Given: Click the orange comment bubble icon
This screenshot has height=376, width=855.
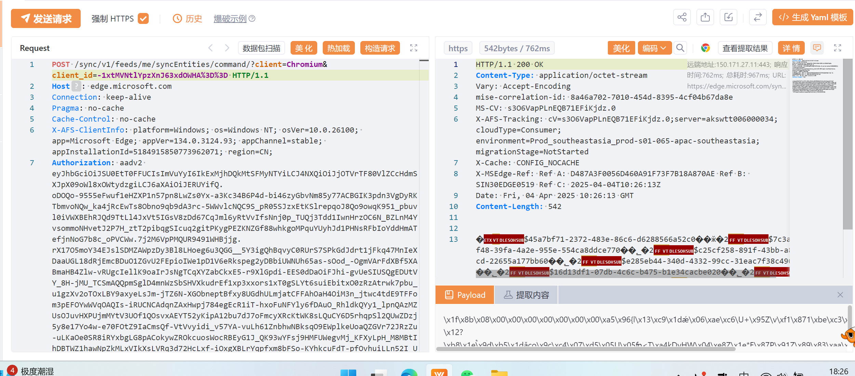Looking at the screenshot, I should [x=817, y=48].
